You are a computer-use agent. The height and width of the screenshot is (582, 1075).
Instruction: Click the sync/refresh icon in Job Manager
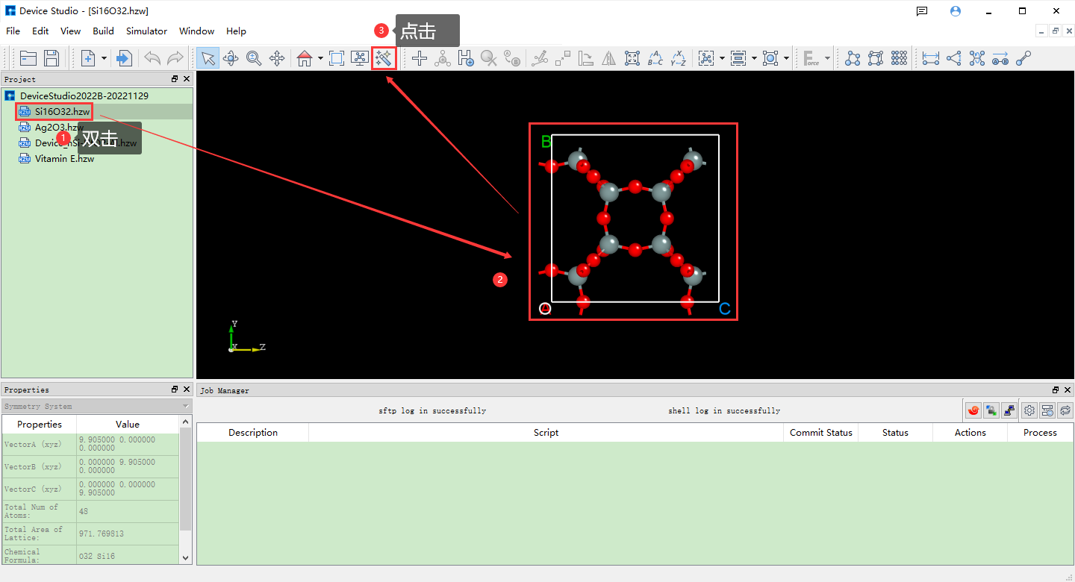point(1065,410)
